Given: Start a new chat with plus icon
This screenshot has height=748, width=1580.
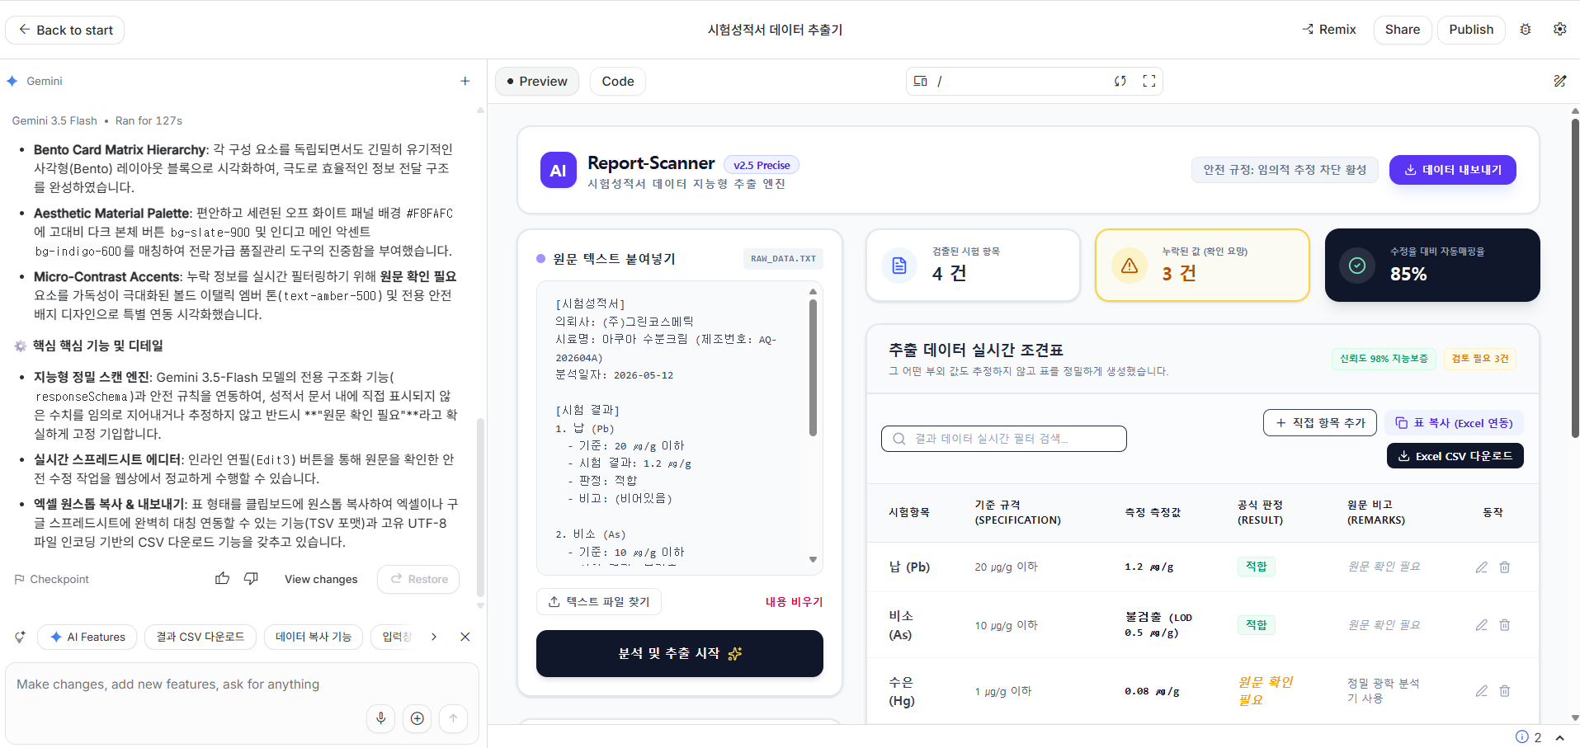Looking at the screenshot, I should (x=465, y=81).
